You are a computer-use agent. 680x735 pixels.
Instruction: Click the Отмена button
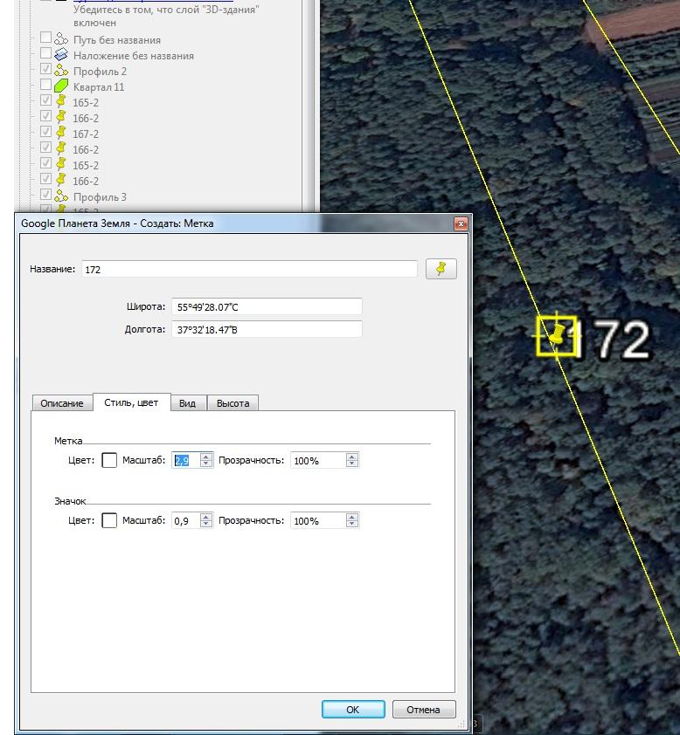click(x=423, y=710)
